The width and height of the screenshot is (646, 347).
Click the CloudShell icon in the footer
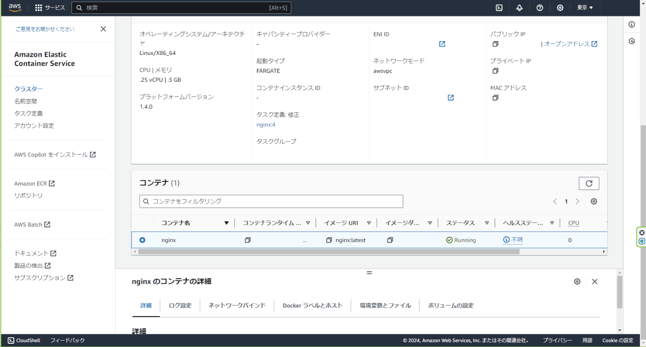[11, 341]
